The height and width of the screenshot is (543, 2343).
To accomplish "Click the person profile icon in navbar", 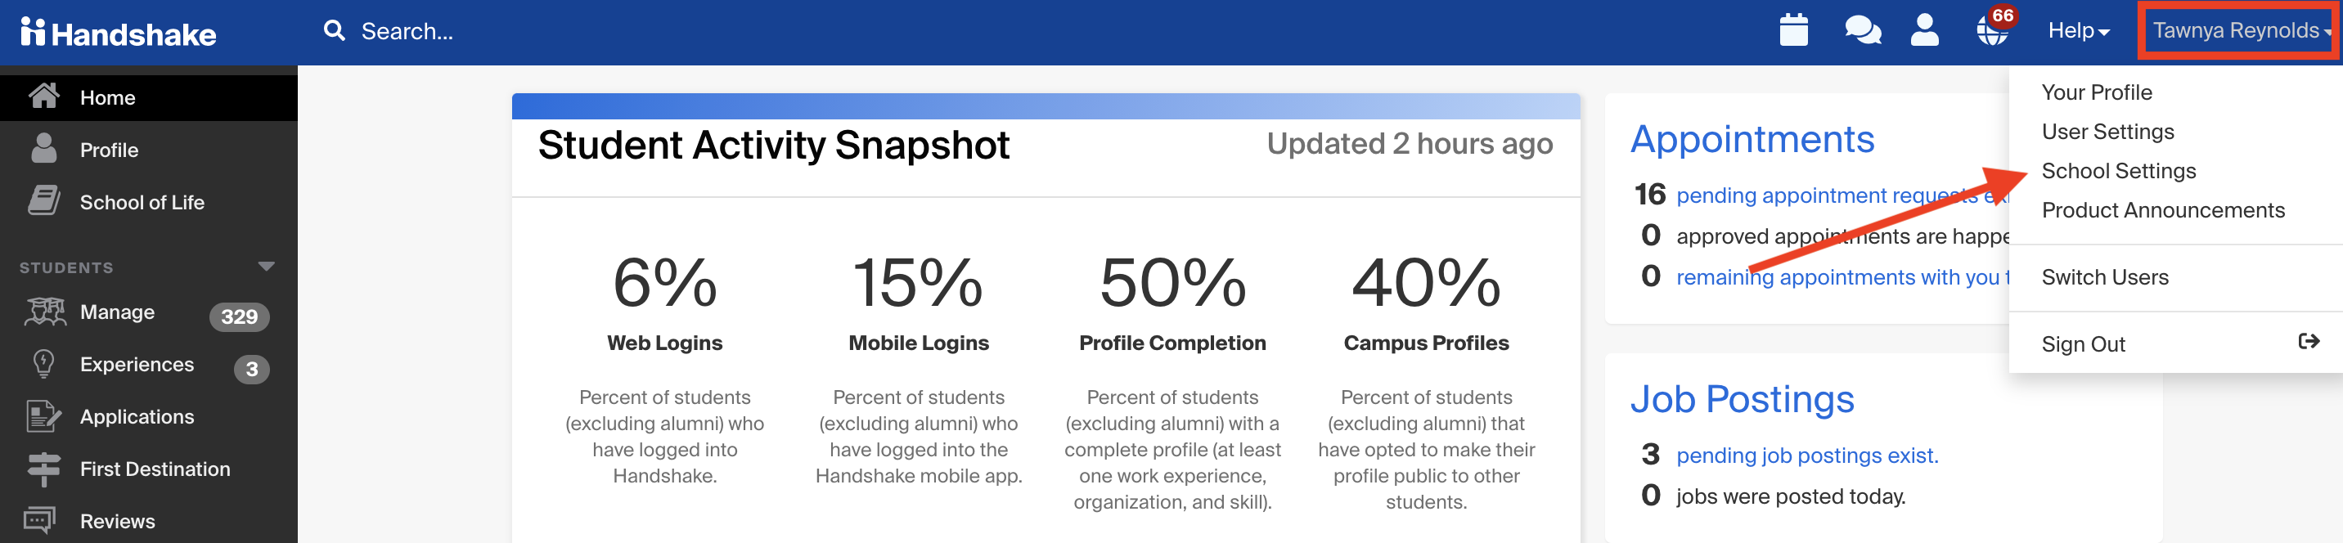I will [1926, 32].
